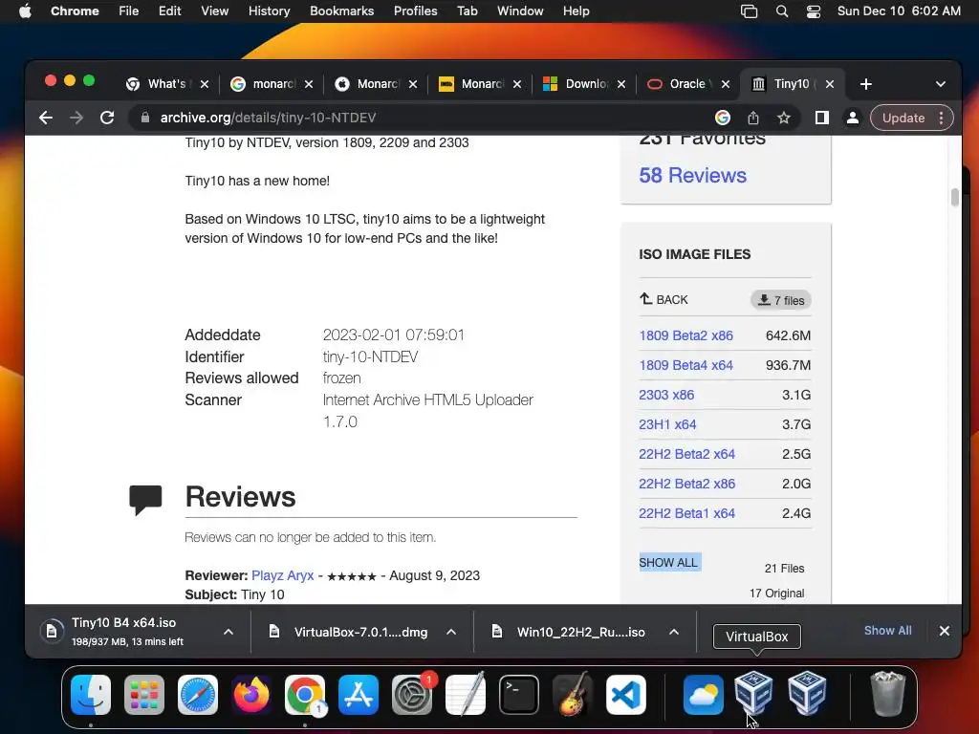The image size is (979, 734).
Task: Download the 2303 x86 ISO
Action: 666,395
